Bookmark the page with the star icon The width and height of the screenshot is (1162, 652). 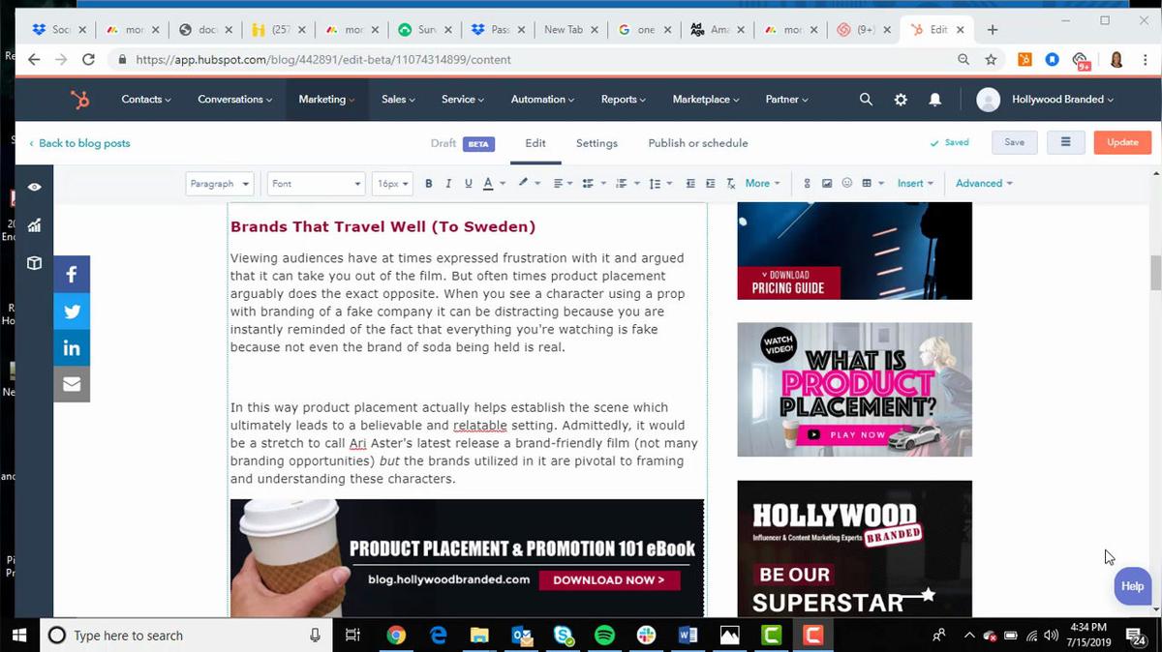(991, 60)
